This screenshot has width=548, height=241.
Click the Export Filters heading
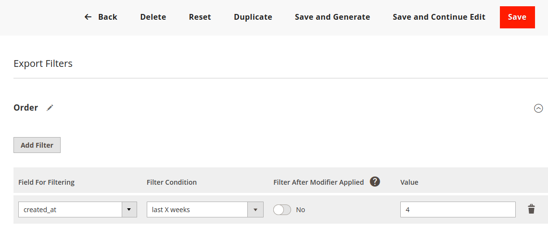pyautogui.click(x=43, y=63)
